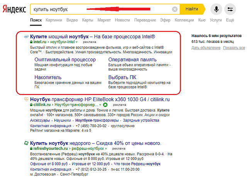
Task: Click the Citilink favicon icon
Action: click(26, 99)
